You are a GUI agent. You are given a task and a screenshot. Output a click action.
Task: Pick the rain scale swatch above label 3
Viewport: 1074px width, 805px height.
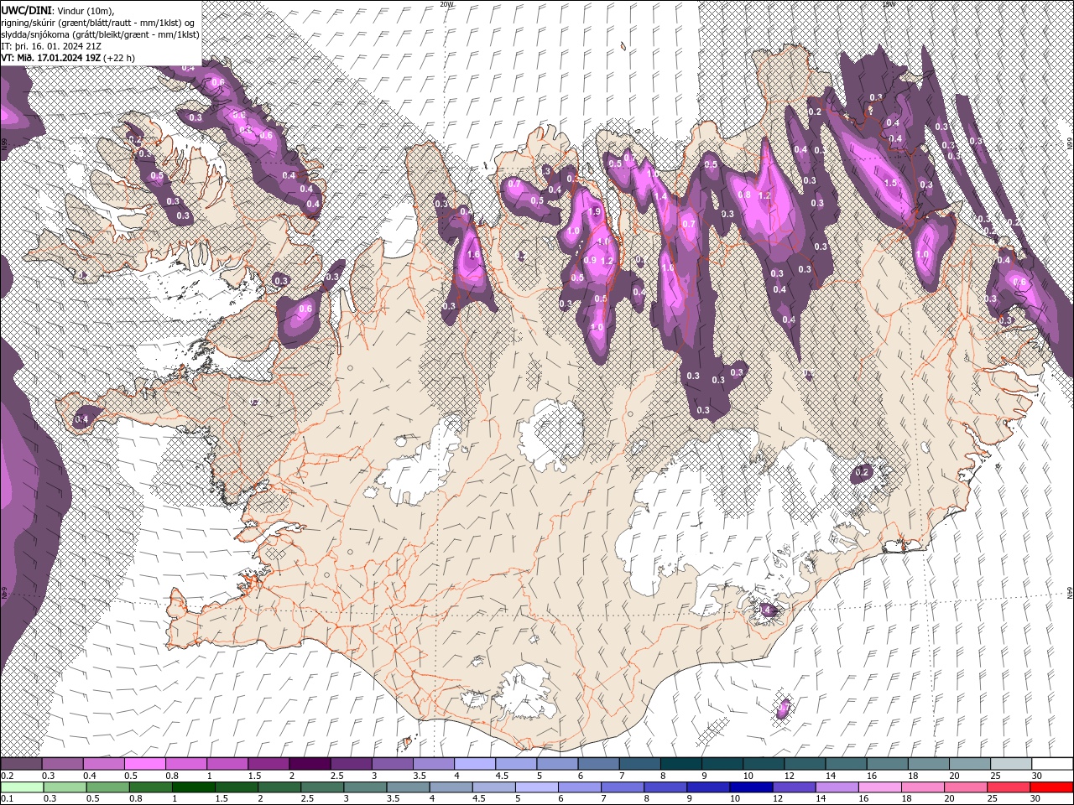[x=366, y=787]
